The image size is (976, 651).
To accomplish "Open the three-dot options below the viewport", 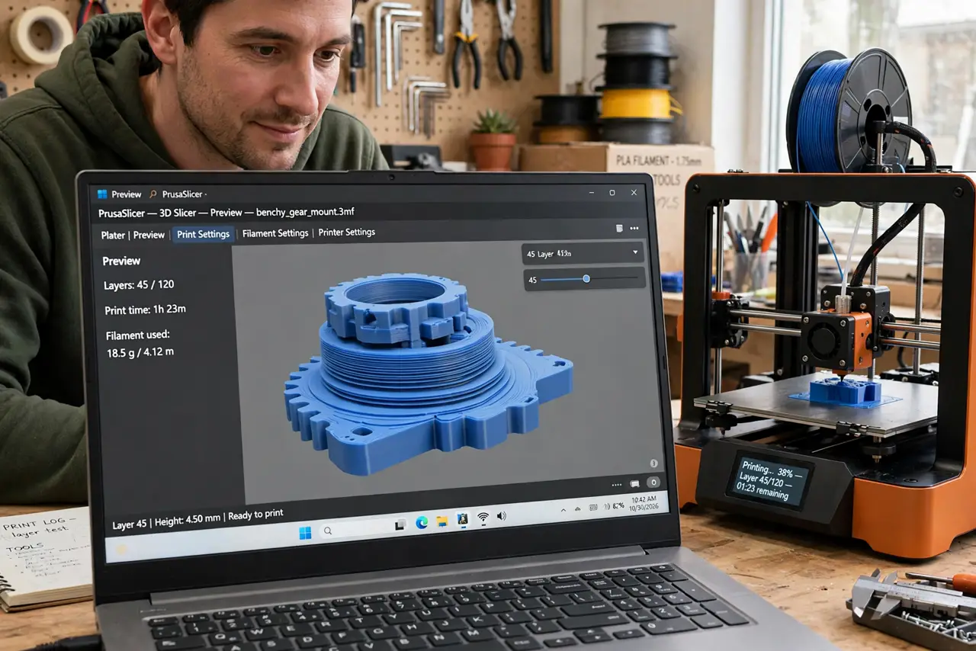I will click(617, 484).
